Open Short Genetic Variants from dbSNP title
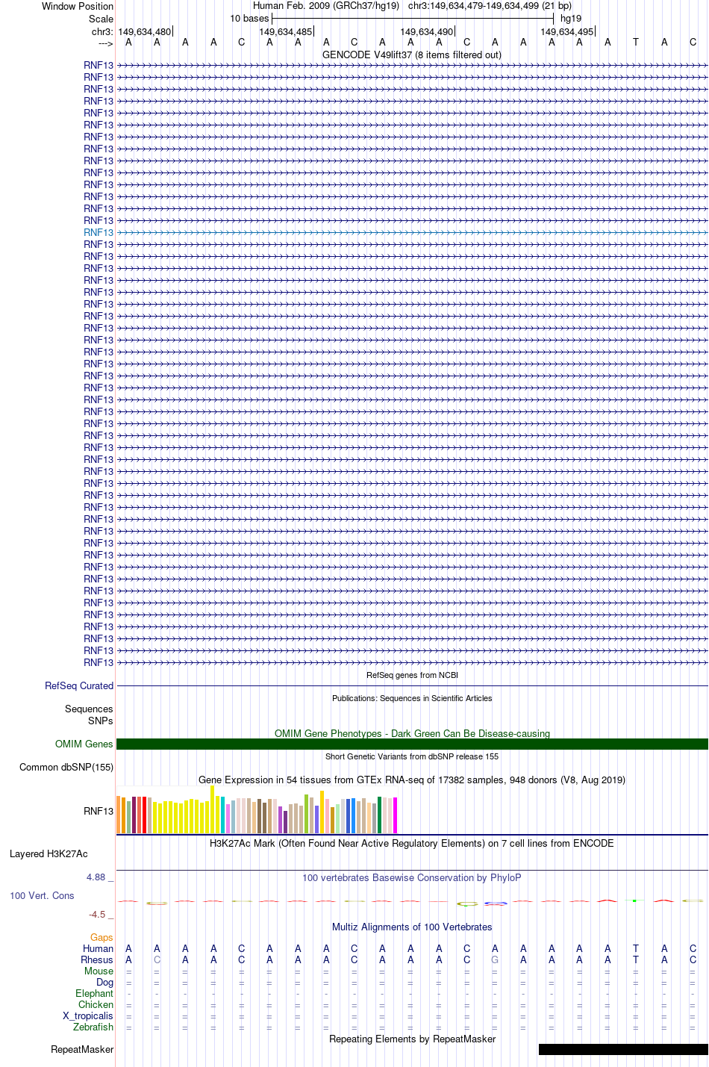709x1067 pixels. point(412,757)
